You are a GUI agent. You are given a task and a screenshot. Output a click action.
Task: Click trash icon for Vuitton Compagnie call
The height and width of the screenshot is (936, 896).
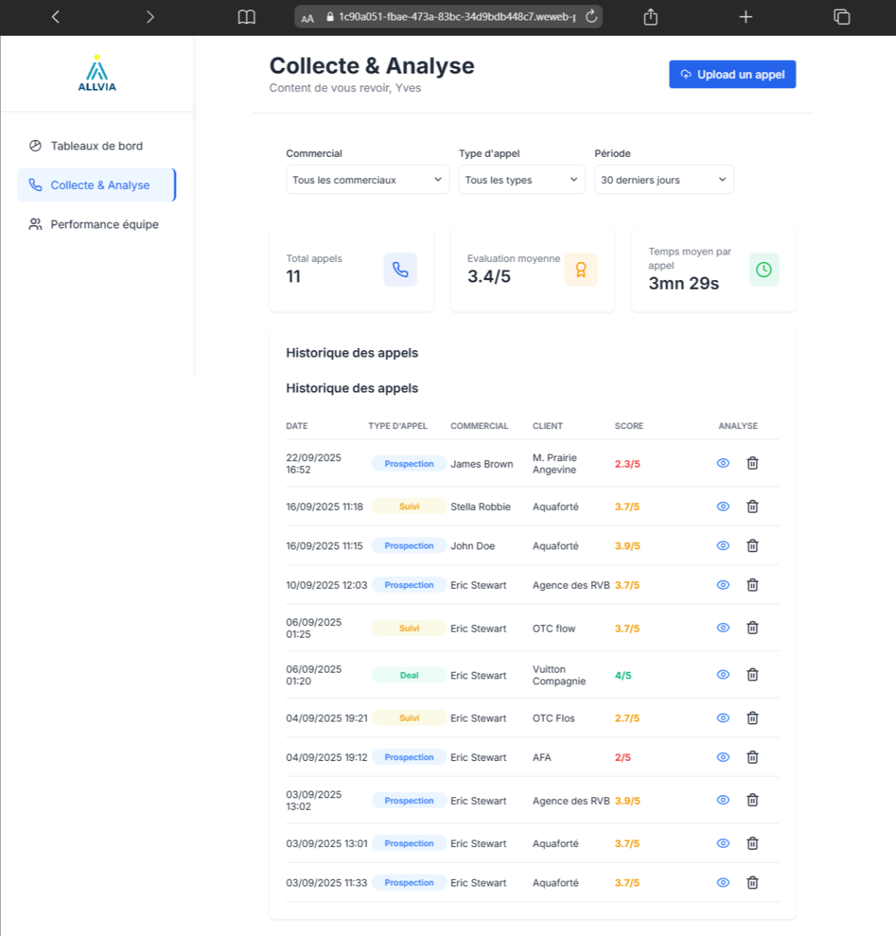pos(752,675)
